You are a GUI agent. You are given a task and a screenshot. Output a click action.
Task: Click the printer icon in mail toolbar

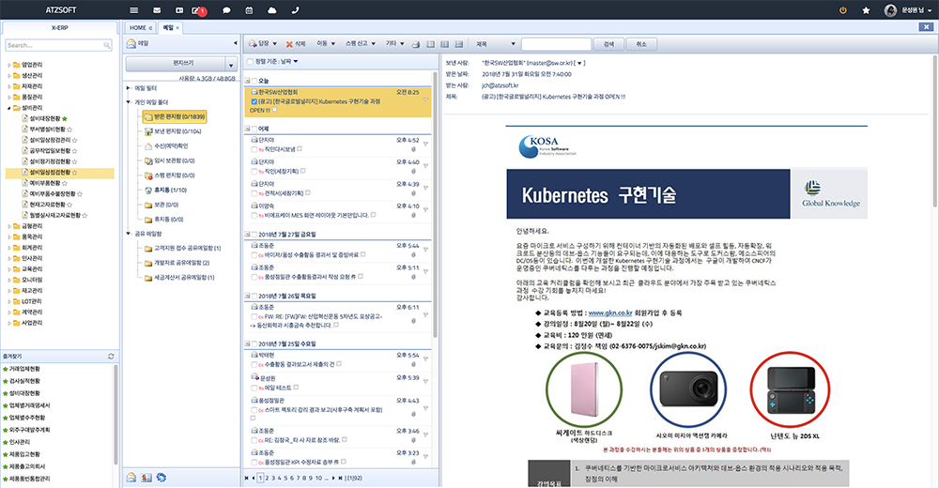point(416,44)
